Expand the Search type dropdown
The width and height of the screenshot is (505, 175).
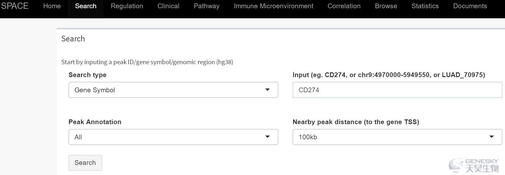173,90
